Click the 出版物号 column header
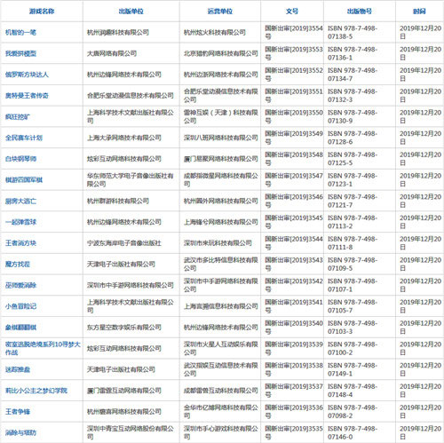Viewport: 444px width, 443px height. point(360,12)
